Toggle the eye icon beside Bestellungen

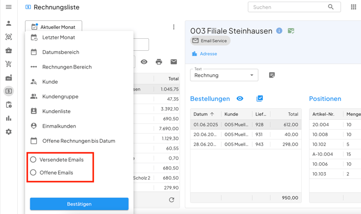pyautogui.click(x=240, y=98)
